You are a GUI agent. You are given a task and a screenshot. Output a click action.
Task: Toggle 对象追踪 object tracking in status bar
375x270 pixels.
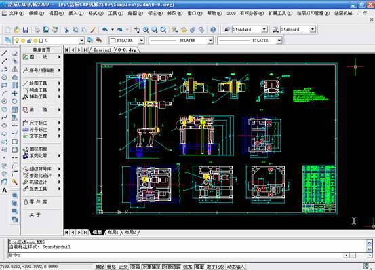tap(172, 267)
